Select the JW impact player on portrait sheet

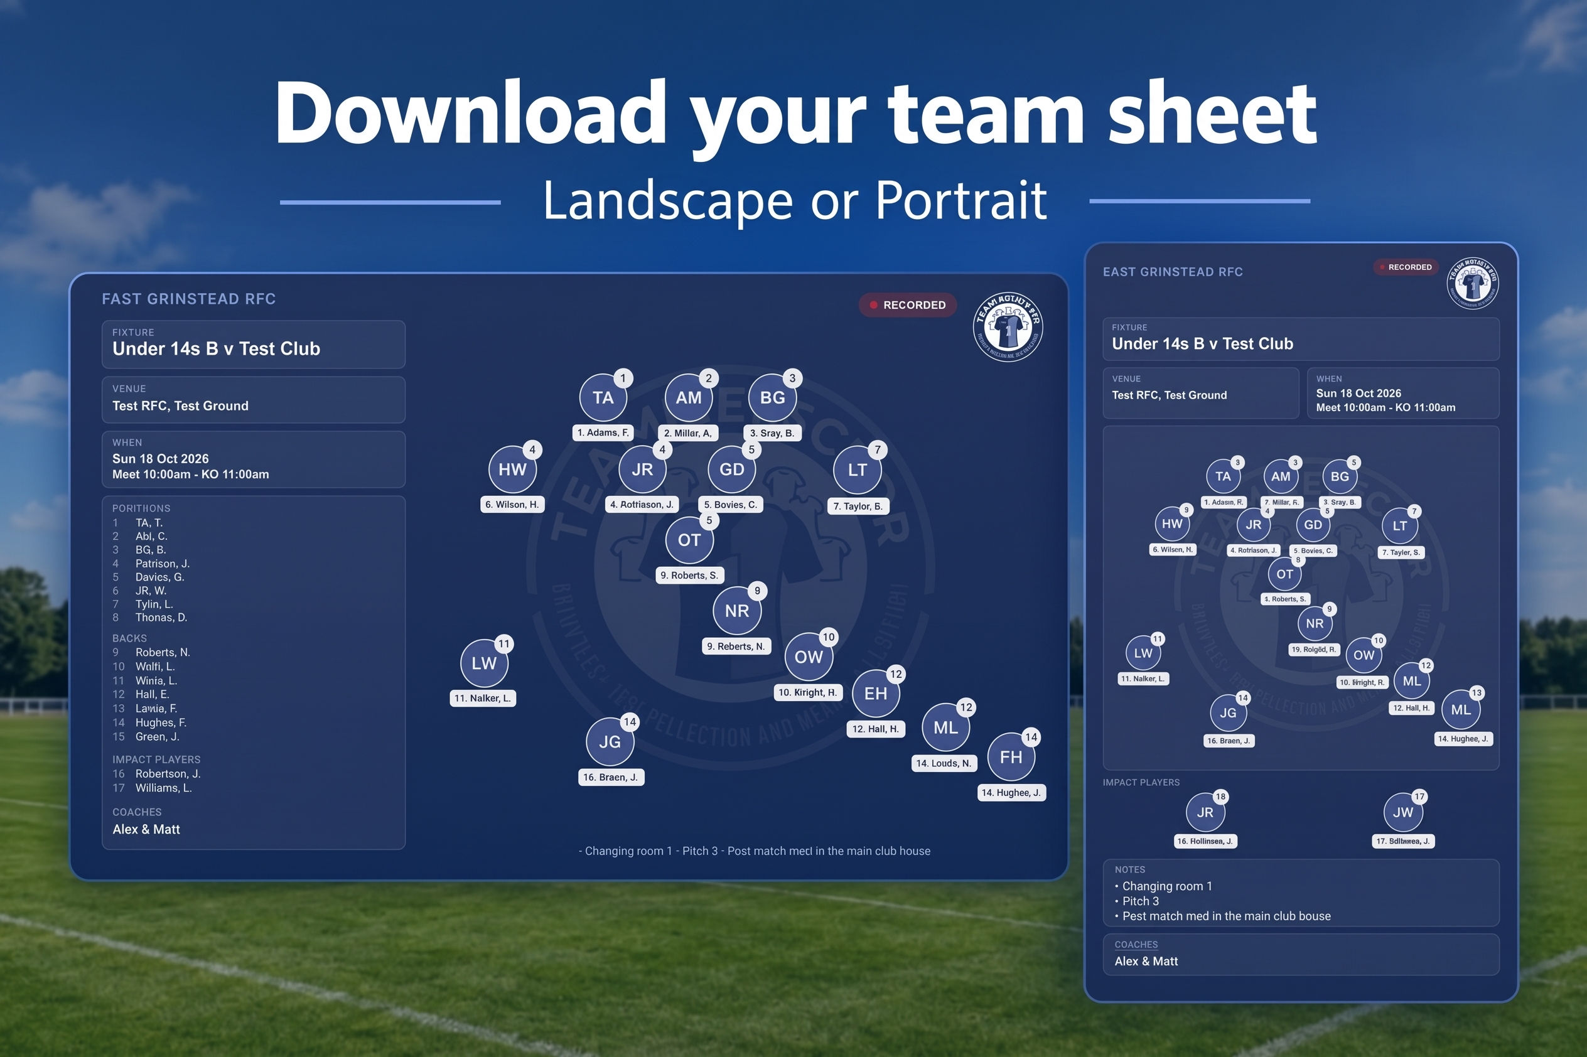tap(1403, 812)
